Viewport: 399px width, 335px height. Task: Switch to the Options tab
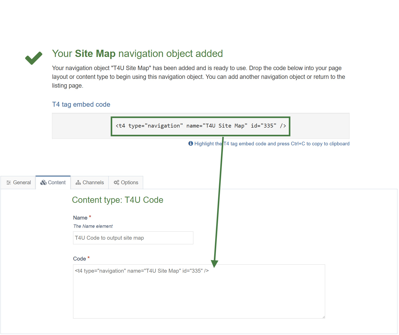click(x=129, y=182)
